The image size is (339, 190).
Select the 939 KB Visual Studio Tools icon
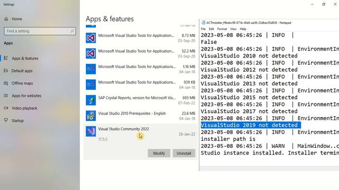click(91, 84)
